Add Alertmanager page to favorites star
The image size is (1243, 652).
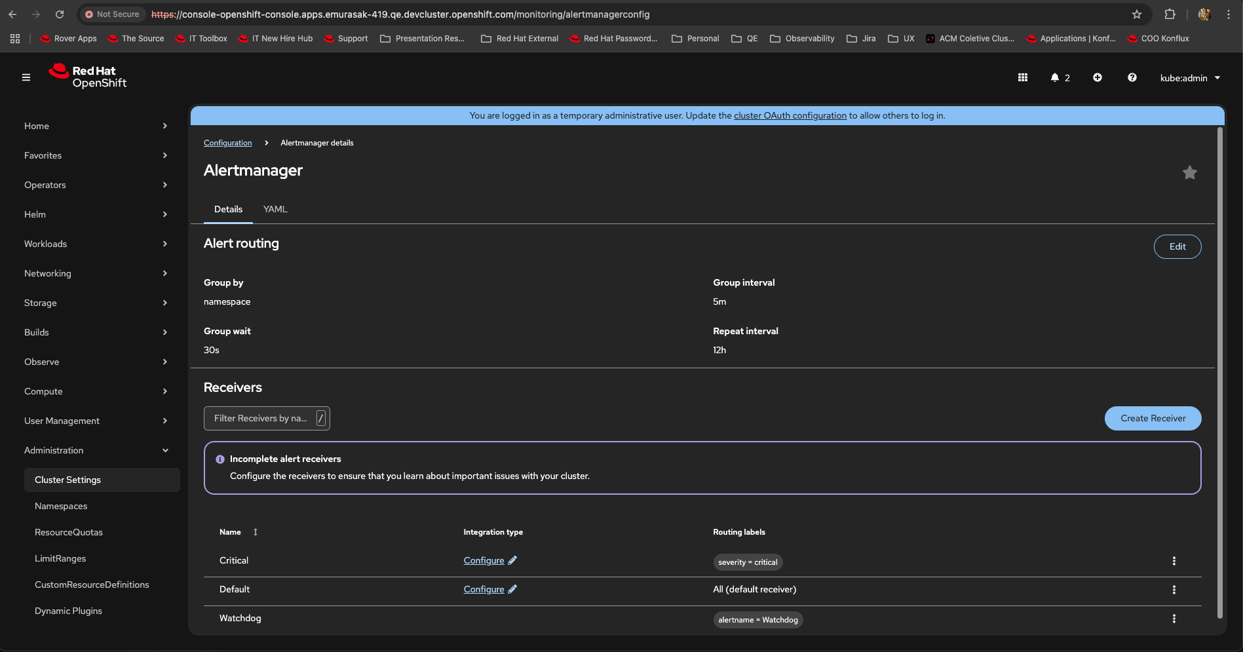tap(1189, 172)
